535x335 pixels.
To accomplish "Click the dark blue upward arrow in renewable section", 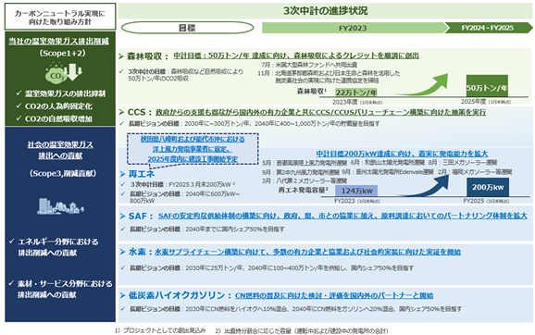I will 424,186.
